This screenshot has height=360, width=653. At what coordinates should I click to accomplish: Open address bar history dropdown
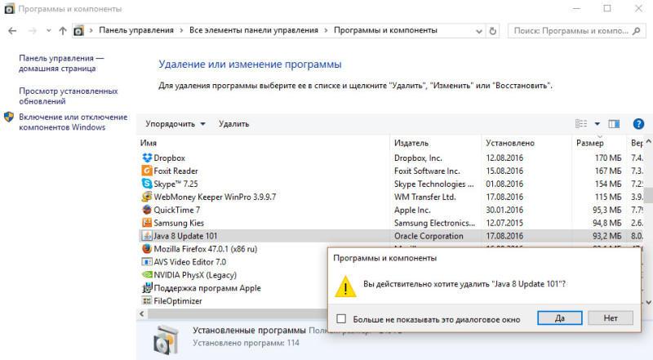point(479,31)
